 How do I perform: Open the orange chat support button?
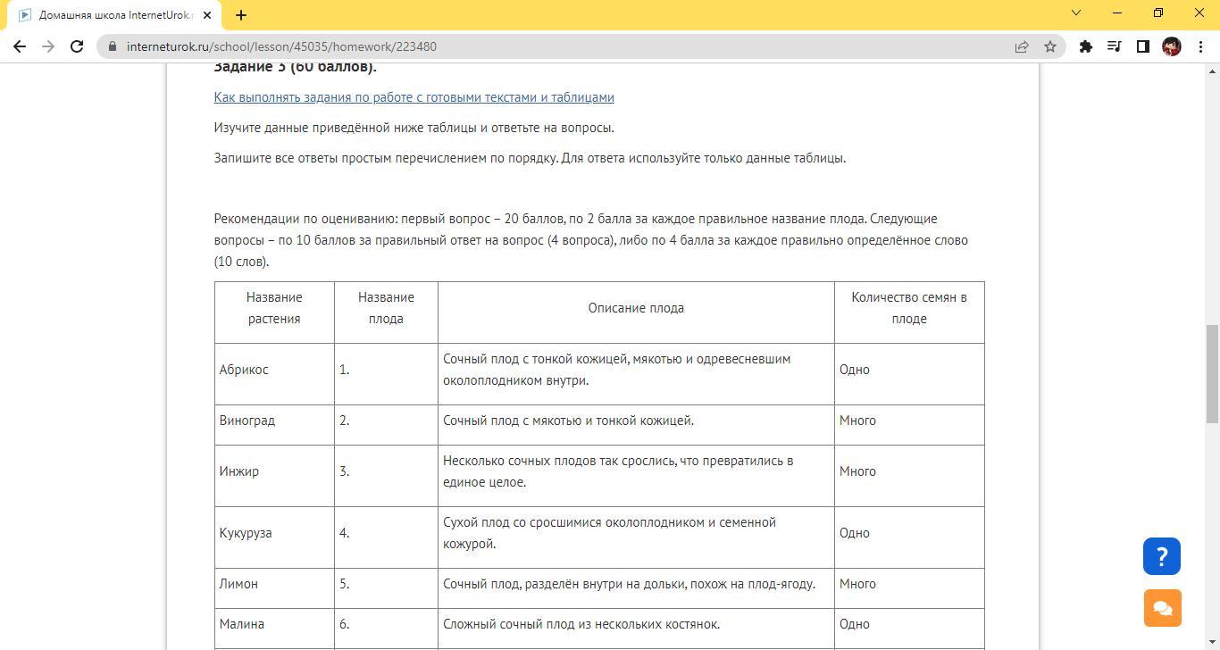[x=1162, y=608]
